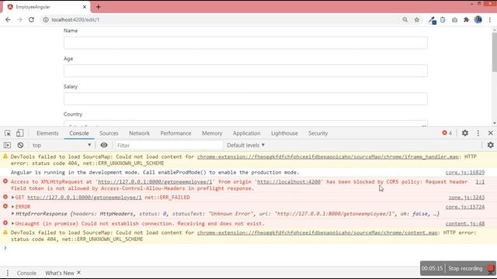Open the Default levels dropdown

point(245,145)
